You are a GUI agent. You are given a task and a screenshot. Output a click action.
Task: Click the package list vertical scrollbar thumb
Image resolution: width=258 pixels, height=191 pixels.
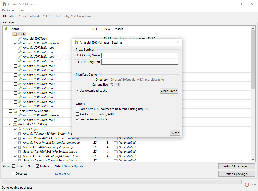pyautogui.click(x=253, y=60)
